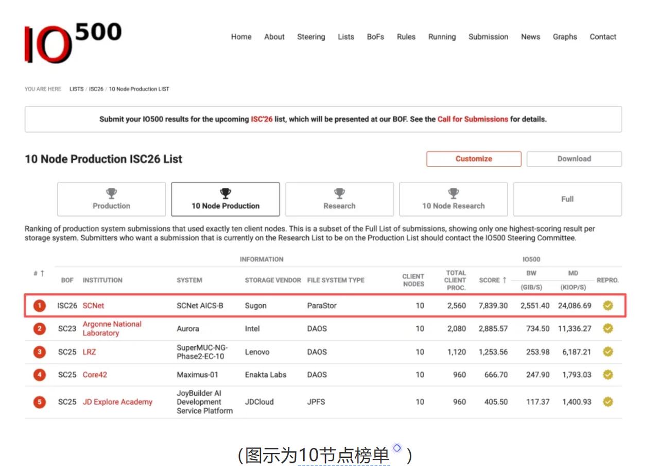Click the rank 5 badge for JD Explore Academy
The image size is (659, 466).
click(x=40, y=402)
